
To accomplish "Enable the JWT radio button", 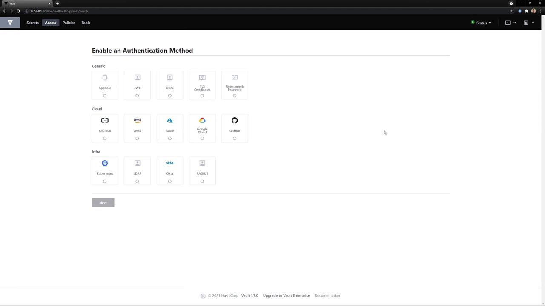I will point(137,96).
